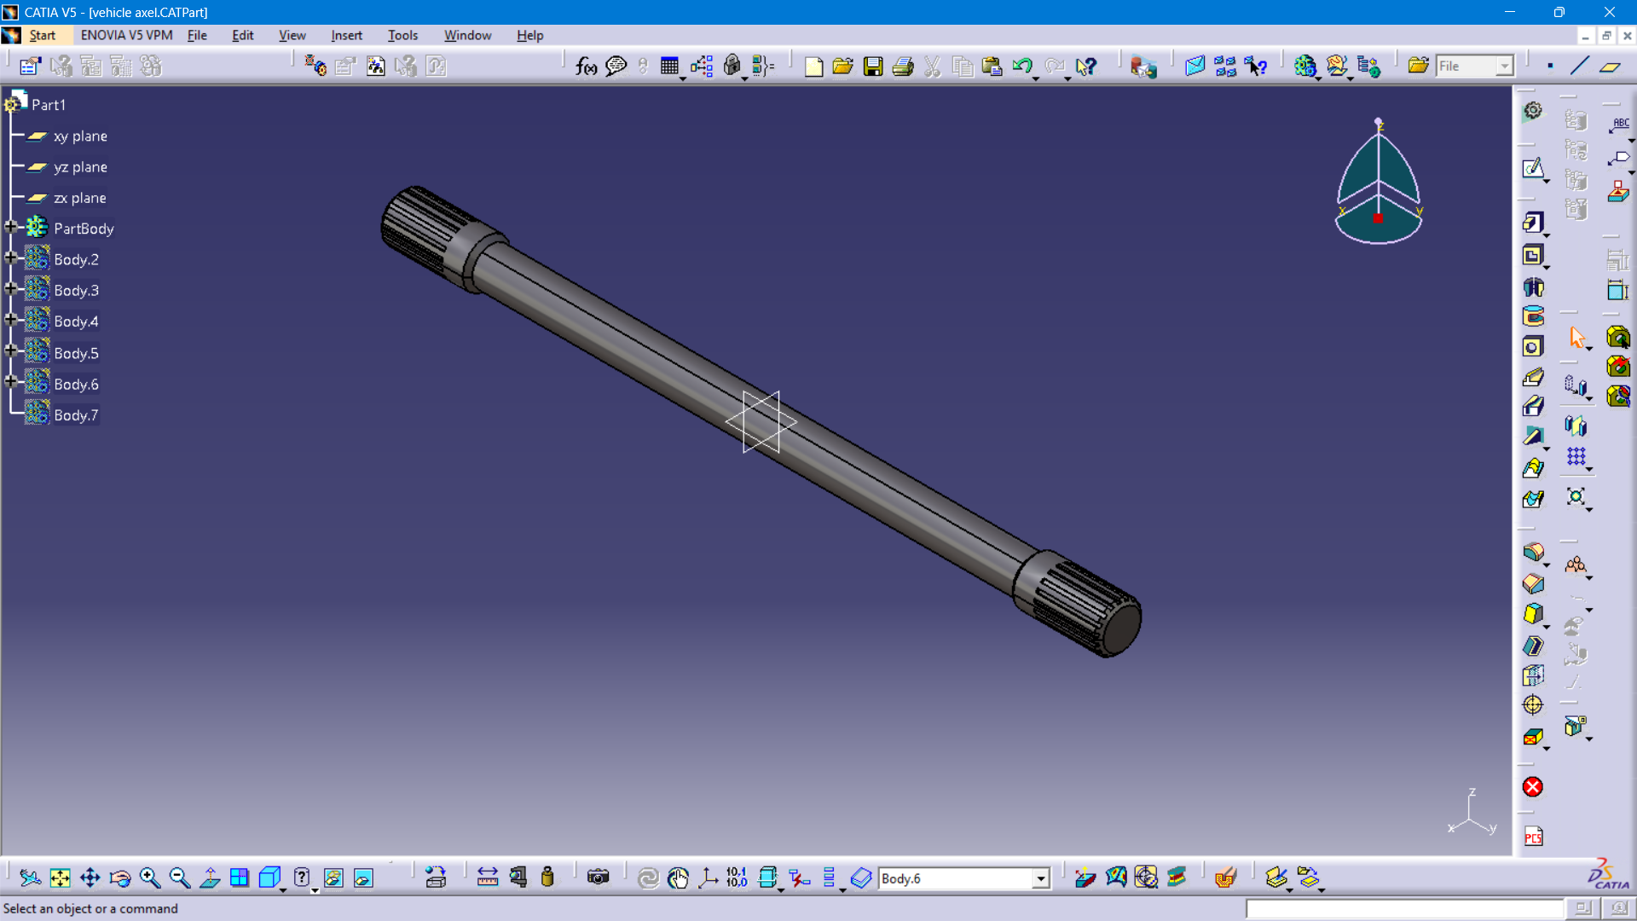The height and width of the screenshot is (921, 1637).
Task: Expand the PartBody tree node
Action: 11,228
